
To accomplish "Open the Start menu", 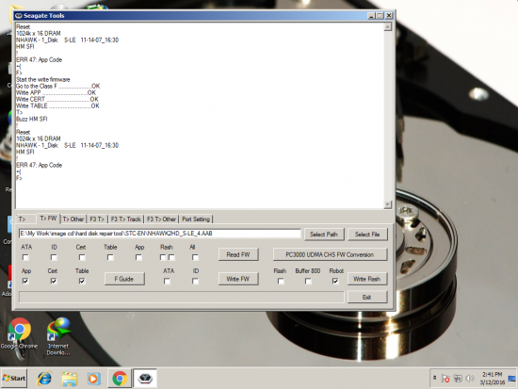I will click(x=14, y=378).
